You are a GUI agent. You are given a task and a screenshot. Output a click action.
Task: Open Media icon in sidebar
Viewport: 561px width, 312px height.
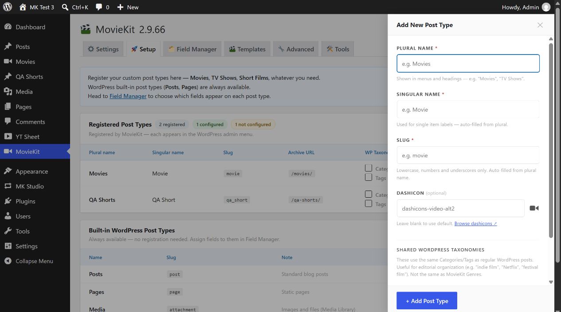(x=8, y=92)
